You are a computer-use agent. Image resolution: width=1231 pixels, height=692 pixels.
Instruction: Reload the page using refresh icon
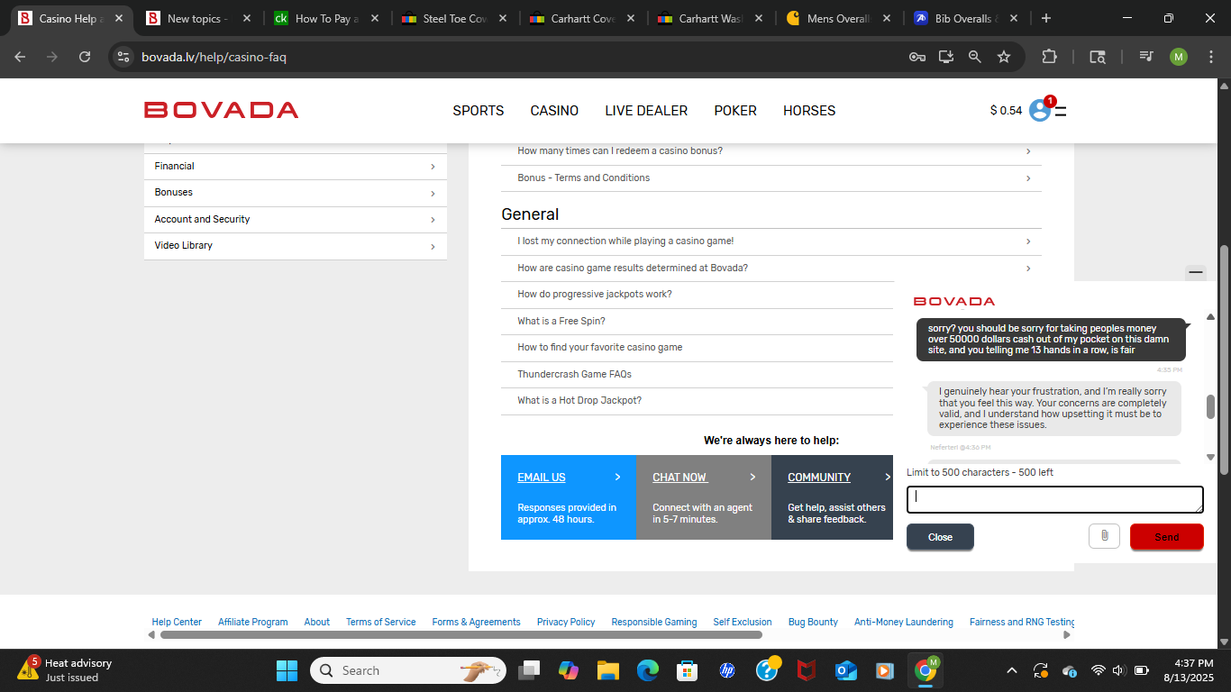85,57
